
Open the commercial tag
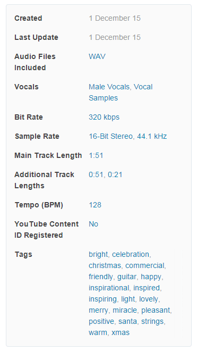click(145, 266)
